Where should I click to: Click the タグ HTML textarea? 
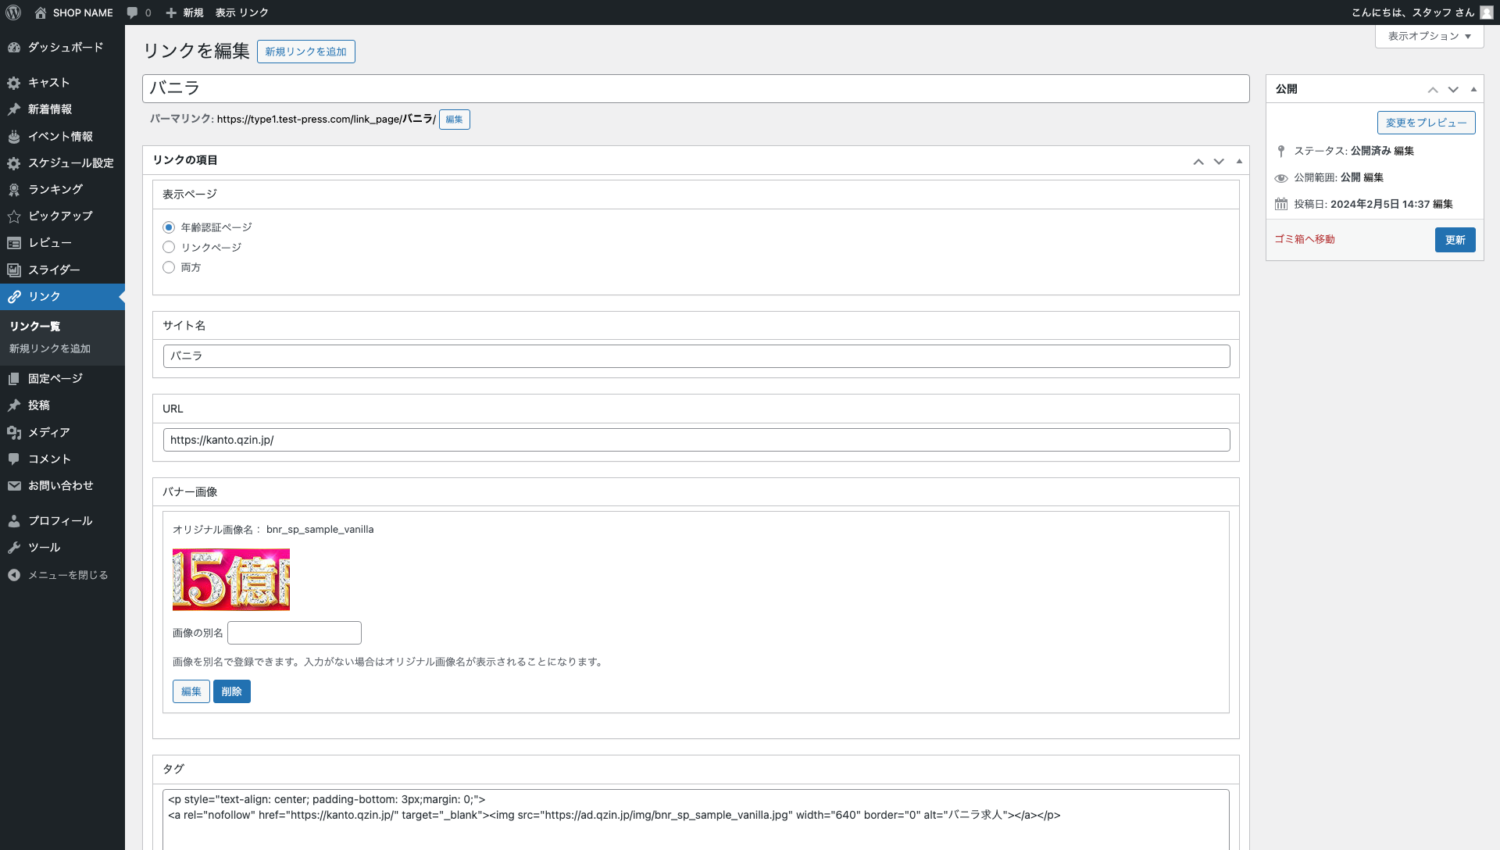(x=696, y=820)
